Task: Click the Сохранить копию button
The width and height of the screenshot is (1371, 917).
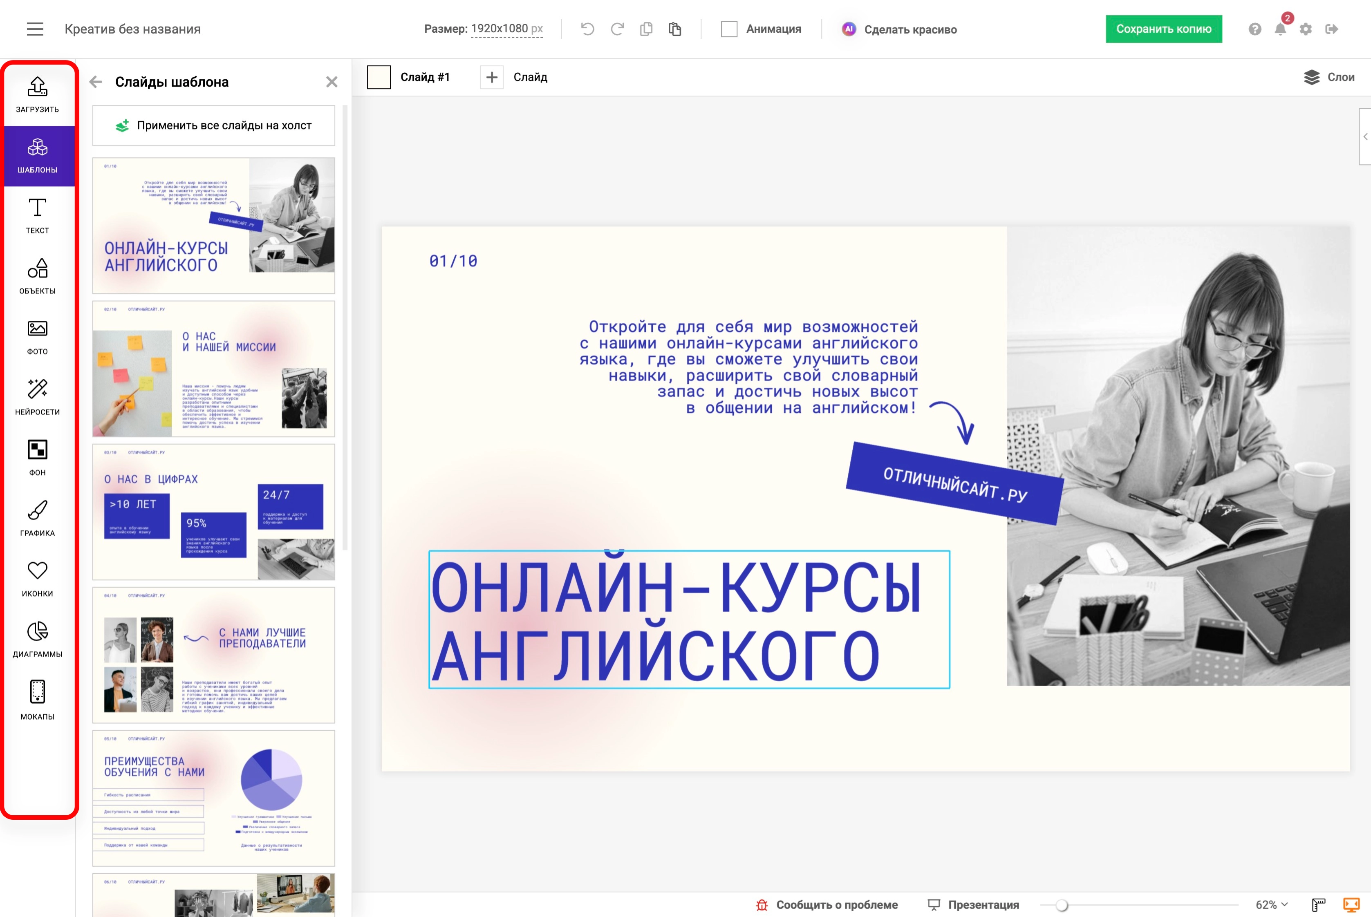Action: [x=1163, y=28]
